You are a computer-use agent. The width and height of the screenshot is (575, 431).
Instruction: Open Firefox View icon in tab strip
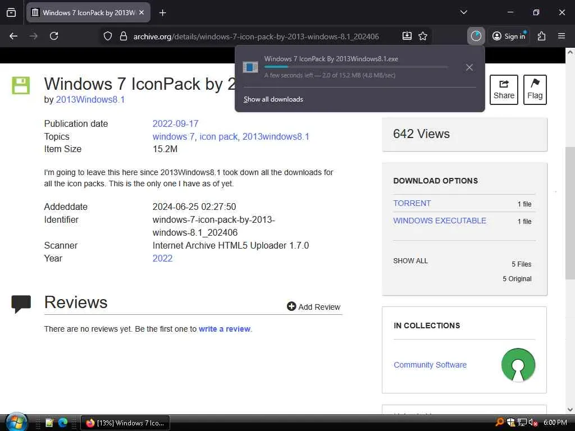pos(11,12)
